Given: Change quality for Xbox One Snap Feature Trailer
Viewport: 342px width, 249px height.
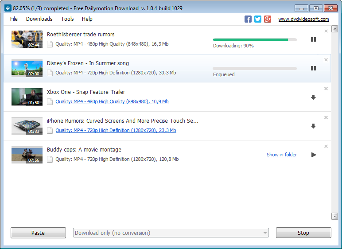Looking at the screenshot, I should 112,101.
